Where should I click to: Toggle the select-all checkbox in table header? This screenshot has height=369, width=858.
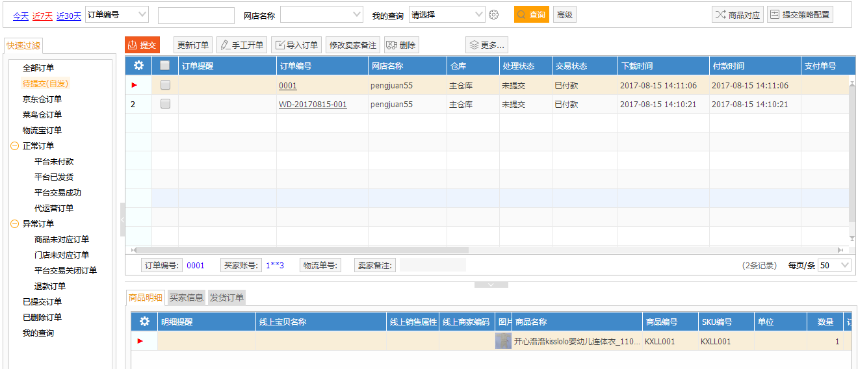click(165, 66)
